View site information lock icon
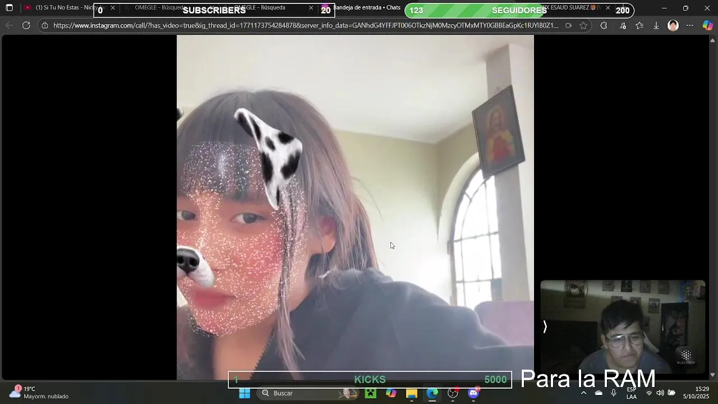 click(x=45, y=25)
